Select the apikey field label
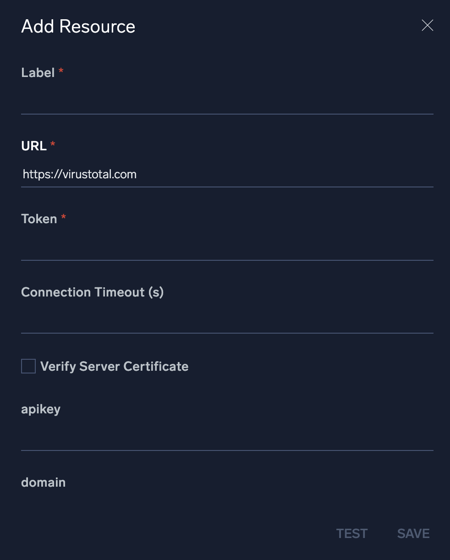The height and width of the screenshot is (560, 450). tap(40, 409)
